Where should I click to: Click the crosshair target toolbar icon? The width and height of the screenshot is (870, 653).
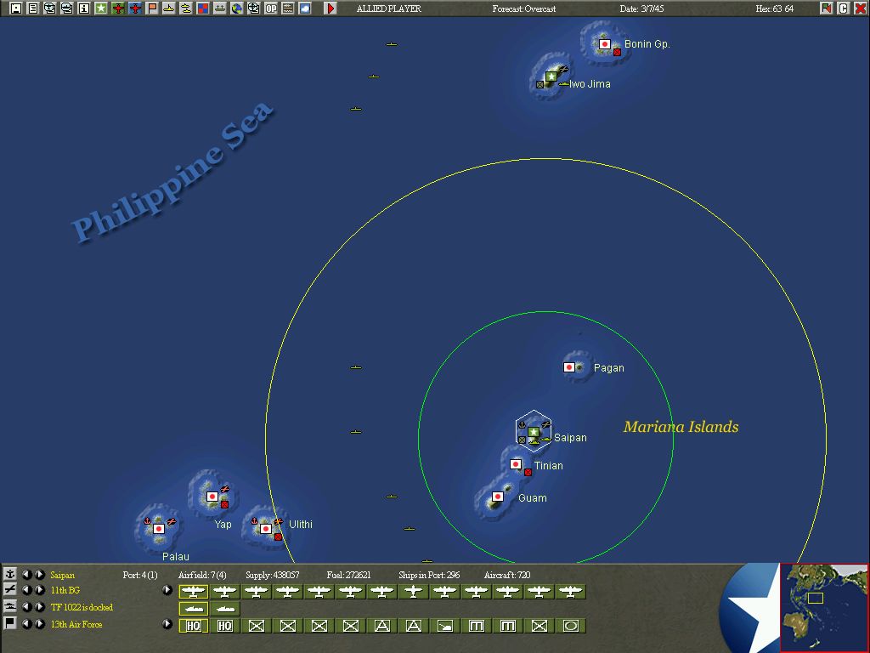[x=253, y=9]
